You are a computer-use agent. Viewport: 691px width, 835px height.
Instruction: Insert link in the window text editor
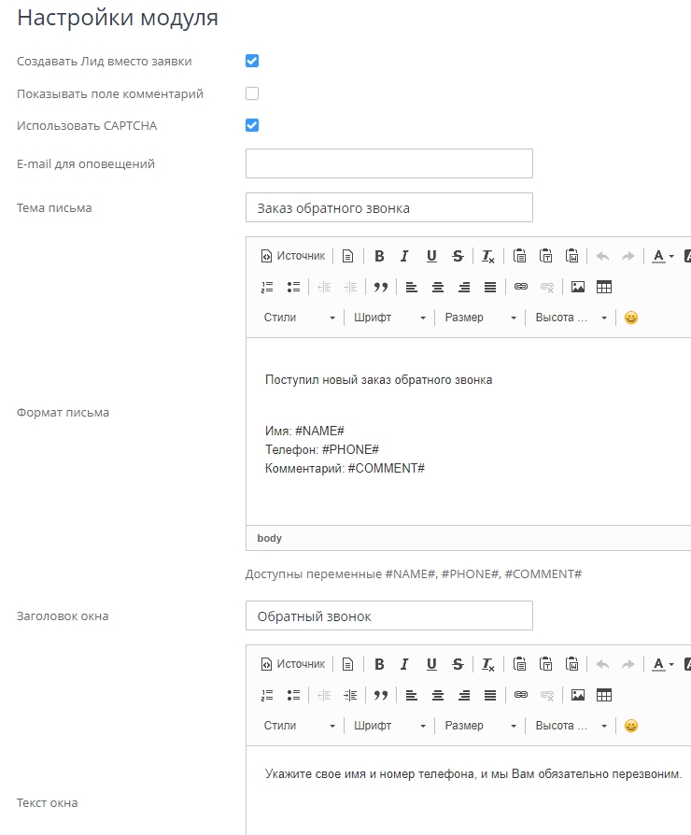pyautogui.click(x=521, y=695)
